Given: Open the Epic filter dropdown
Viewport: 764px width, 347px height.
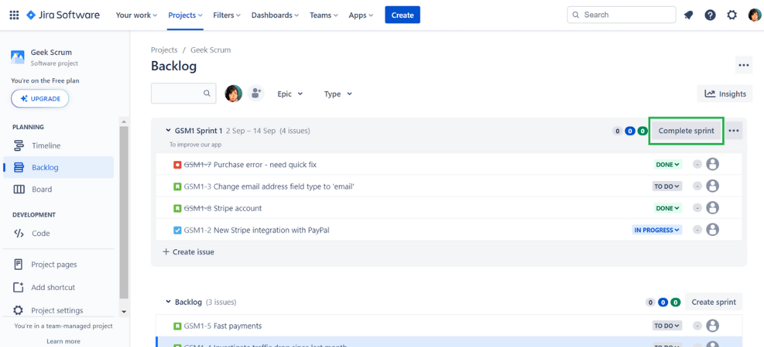Looking at the screenshot, I should pos(290,94).
